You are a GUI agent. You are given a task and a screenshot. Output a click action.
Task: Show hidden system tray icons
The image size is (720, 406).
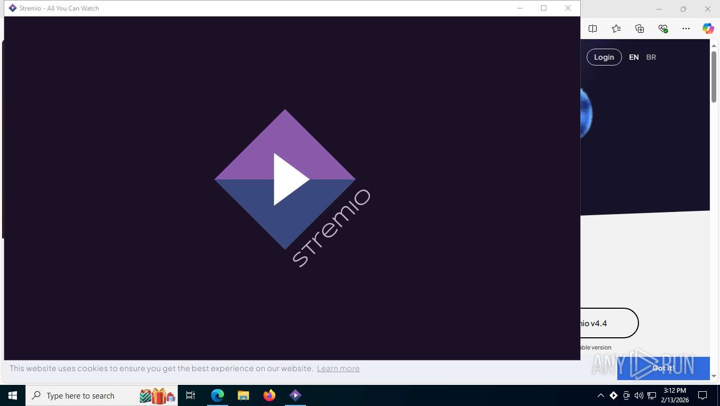click(600, 395)
